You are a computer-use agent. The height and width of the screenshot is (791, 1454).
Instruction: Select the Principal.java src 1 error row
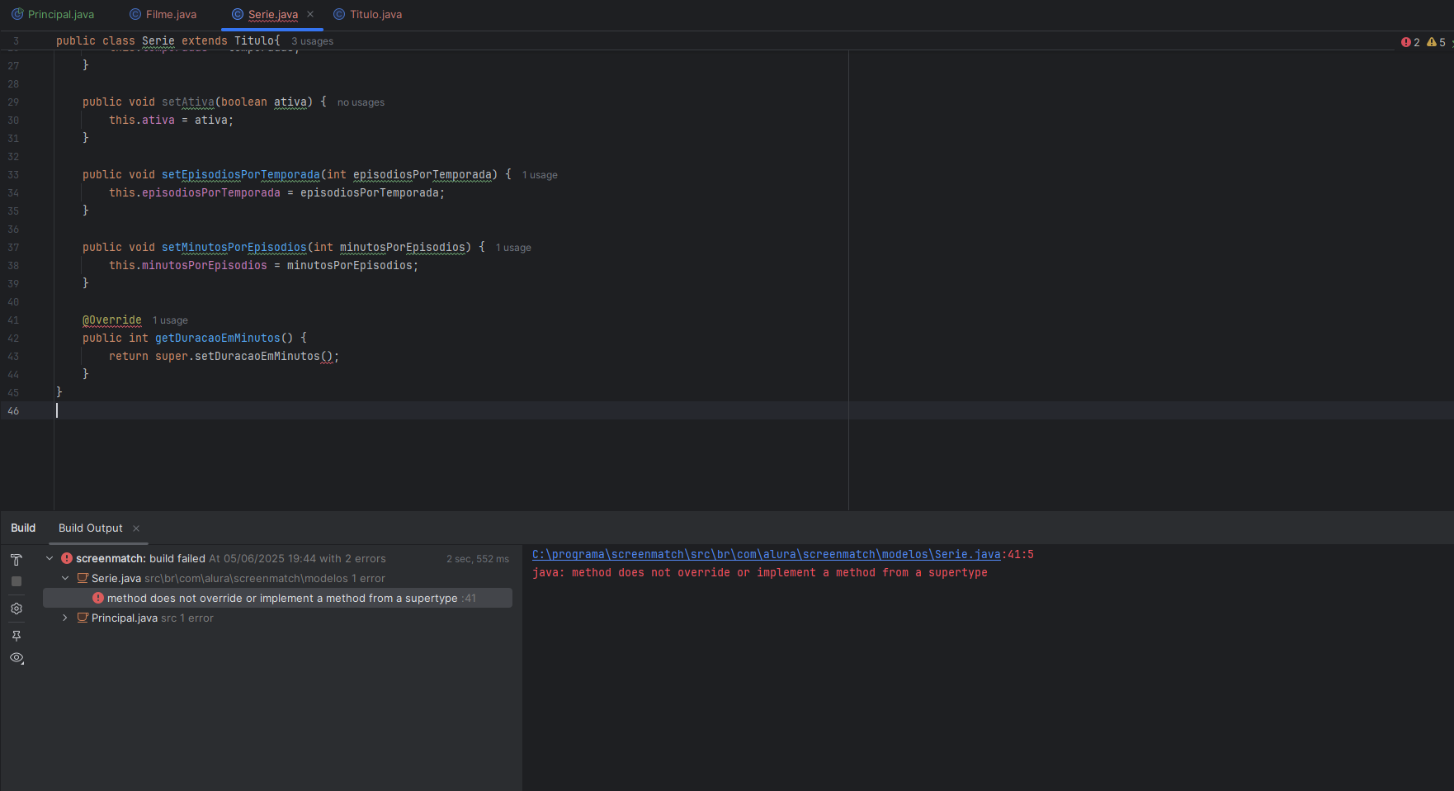[x=277, y=618]
